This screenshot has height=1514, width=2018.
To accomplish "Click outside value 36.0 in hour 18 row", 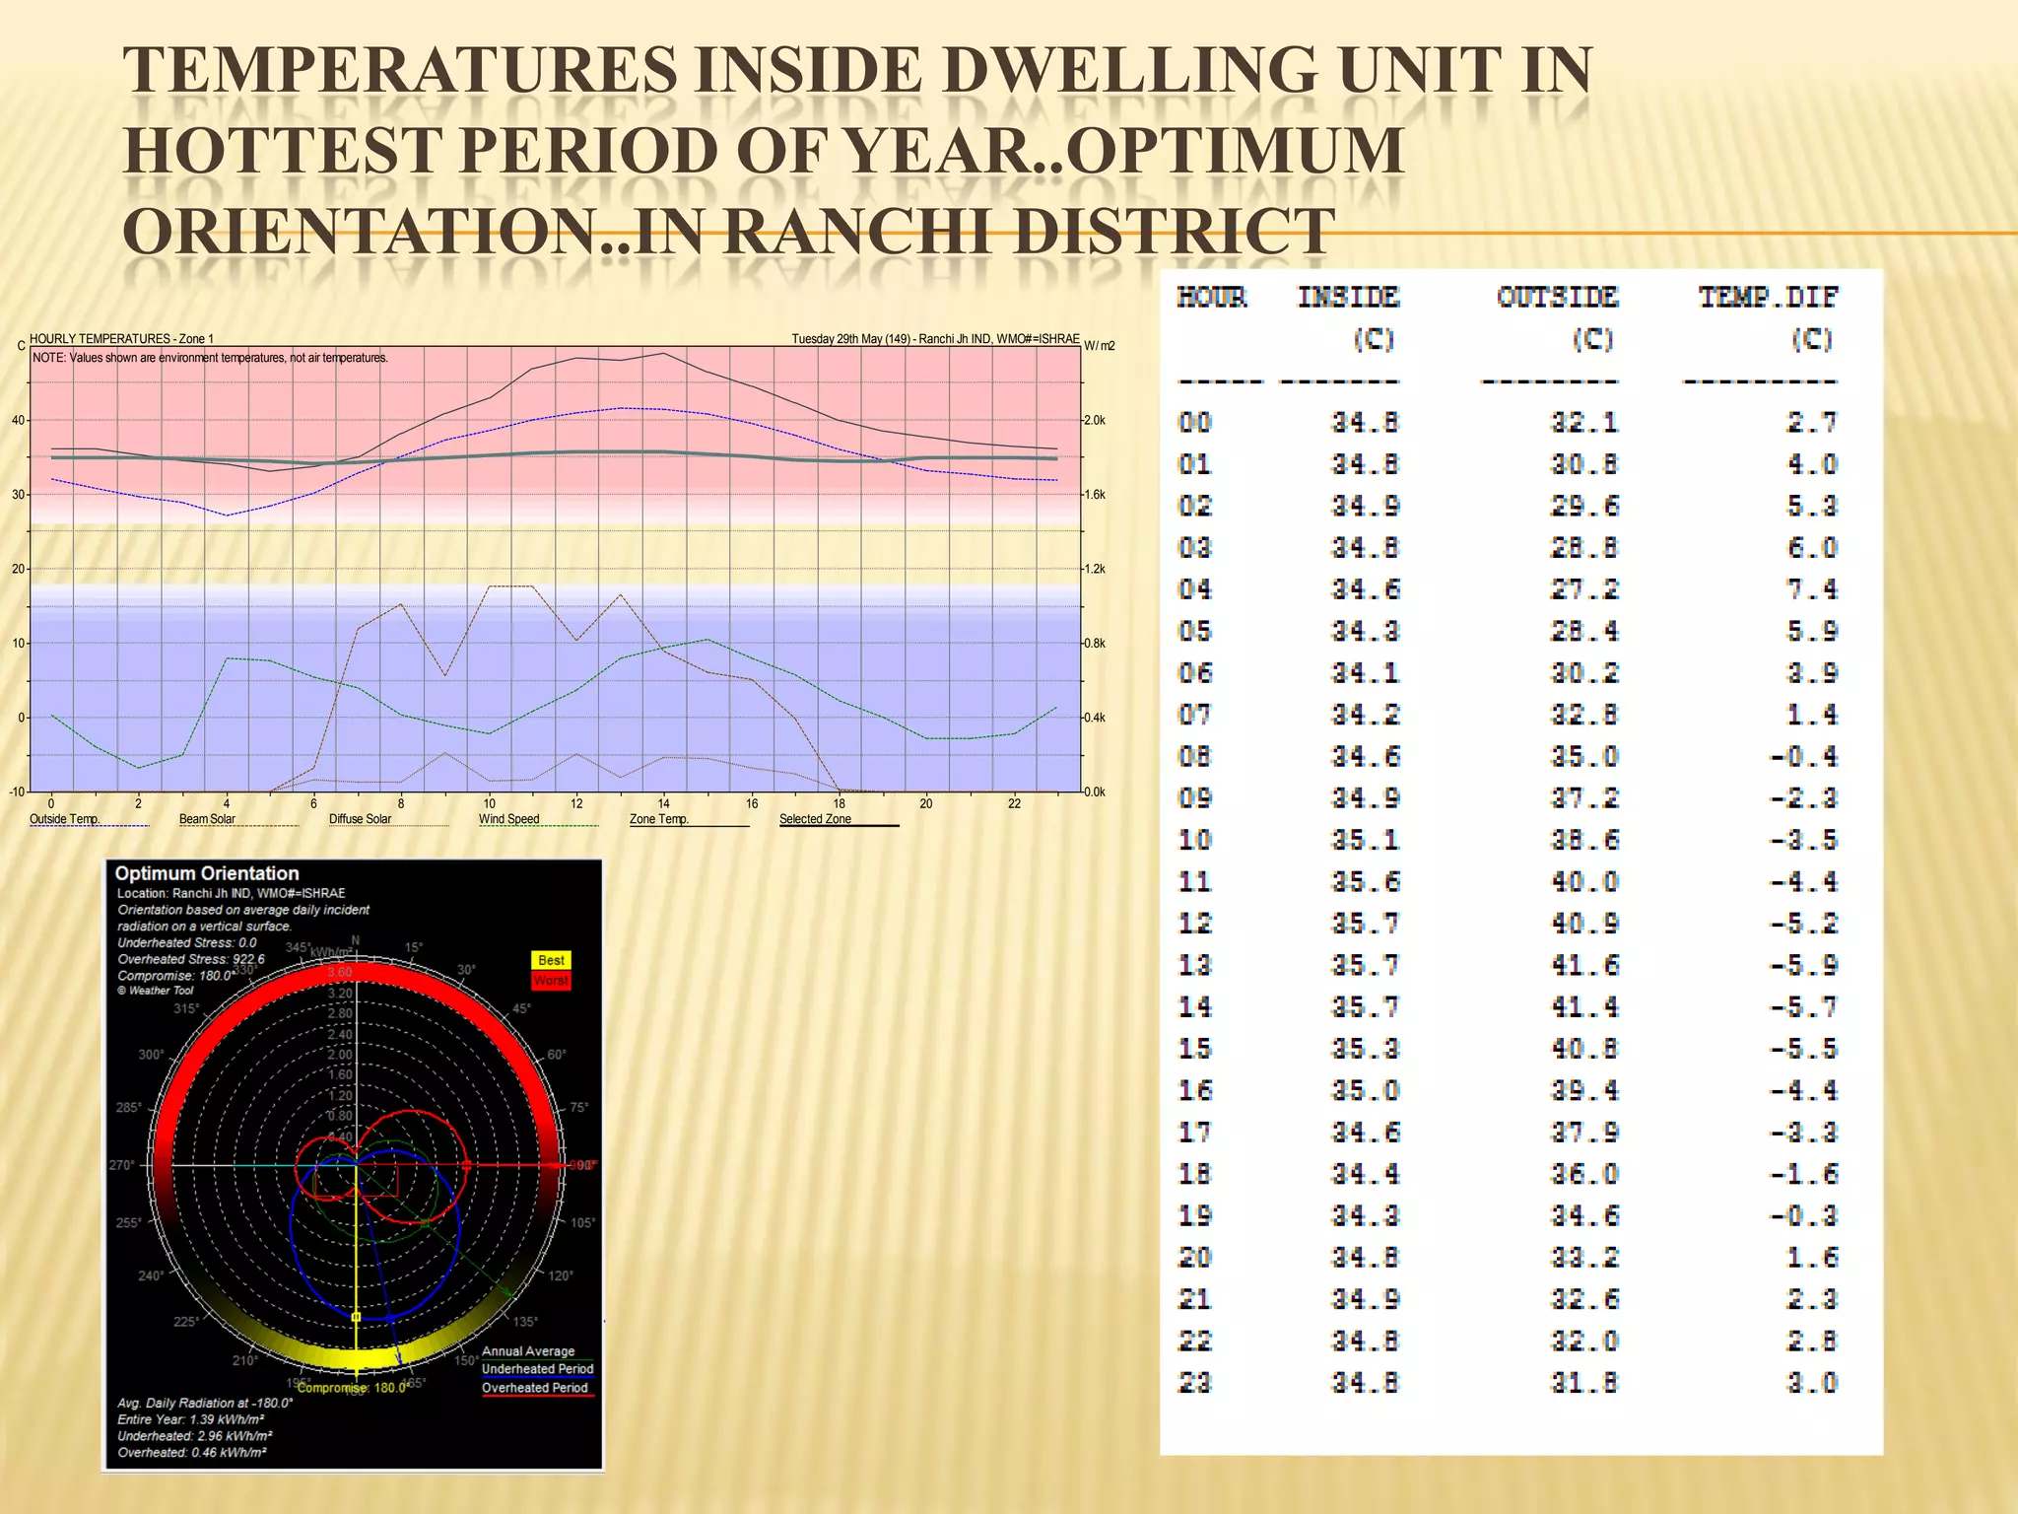I will 1584,1174.
